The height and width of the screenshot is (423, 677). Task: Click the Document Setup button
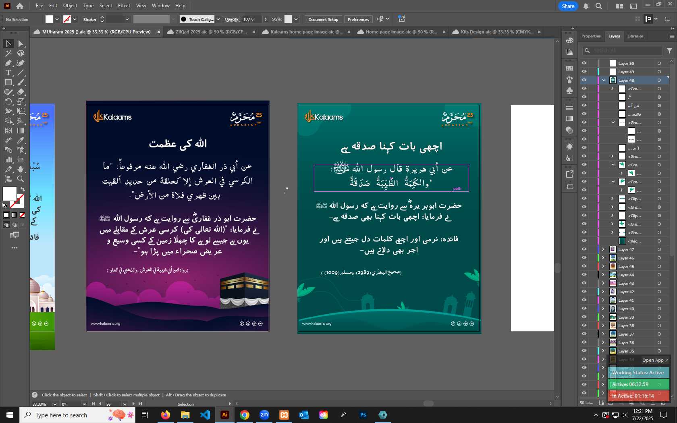[x=323, y=19]
